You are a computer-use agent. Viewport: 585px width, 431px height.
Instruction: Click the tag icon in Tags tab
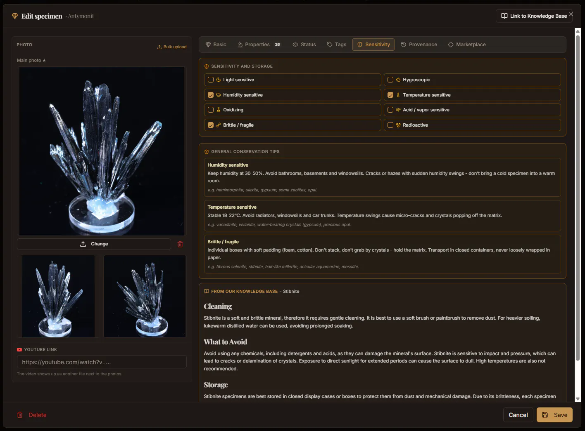point(330,45)
